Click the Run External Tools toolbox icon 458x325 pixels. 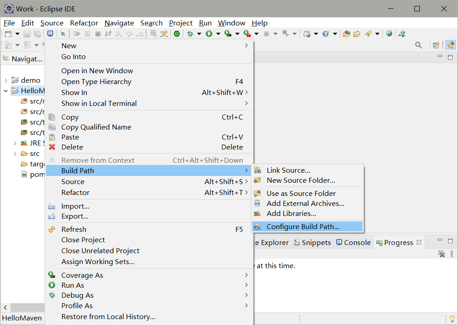[x=247, y=34]
